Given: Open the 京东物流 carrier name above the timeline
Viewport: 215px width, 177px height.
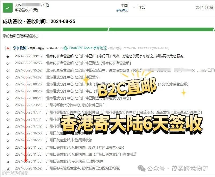Looking at the screenshot, I should tap(20, 48).
